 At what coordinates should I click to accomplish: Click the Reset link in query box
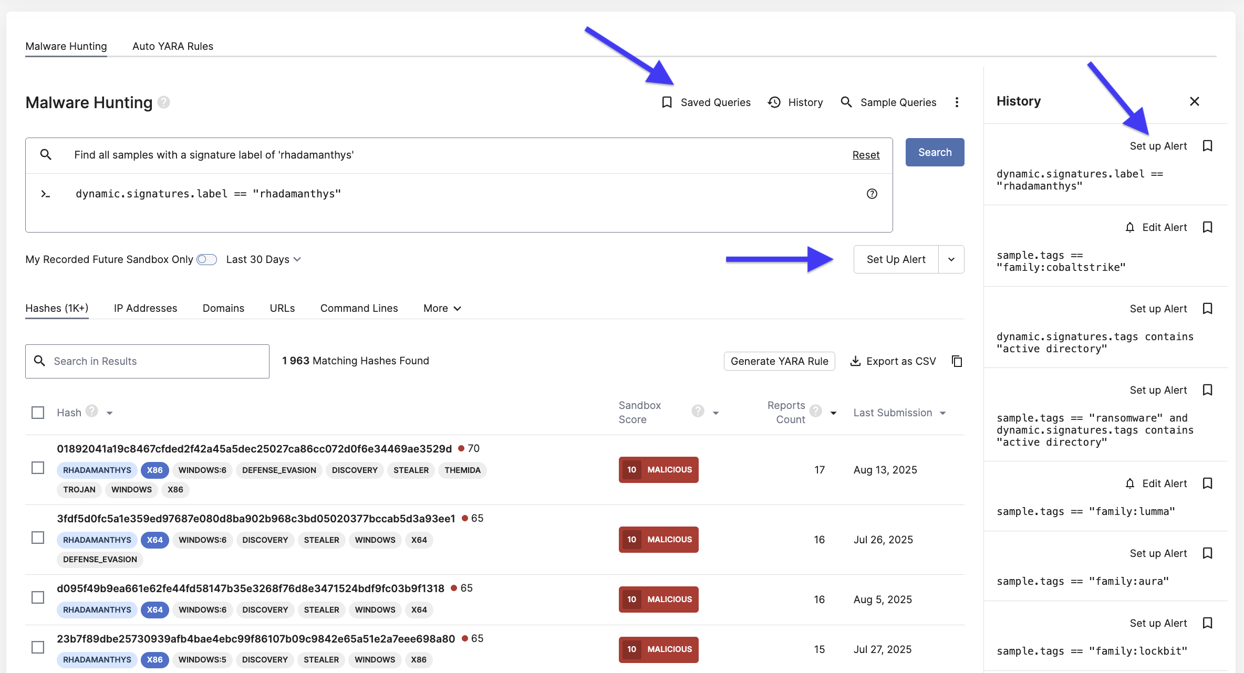pos(865,155)
